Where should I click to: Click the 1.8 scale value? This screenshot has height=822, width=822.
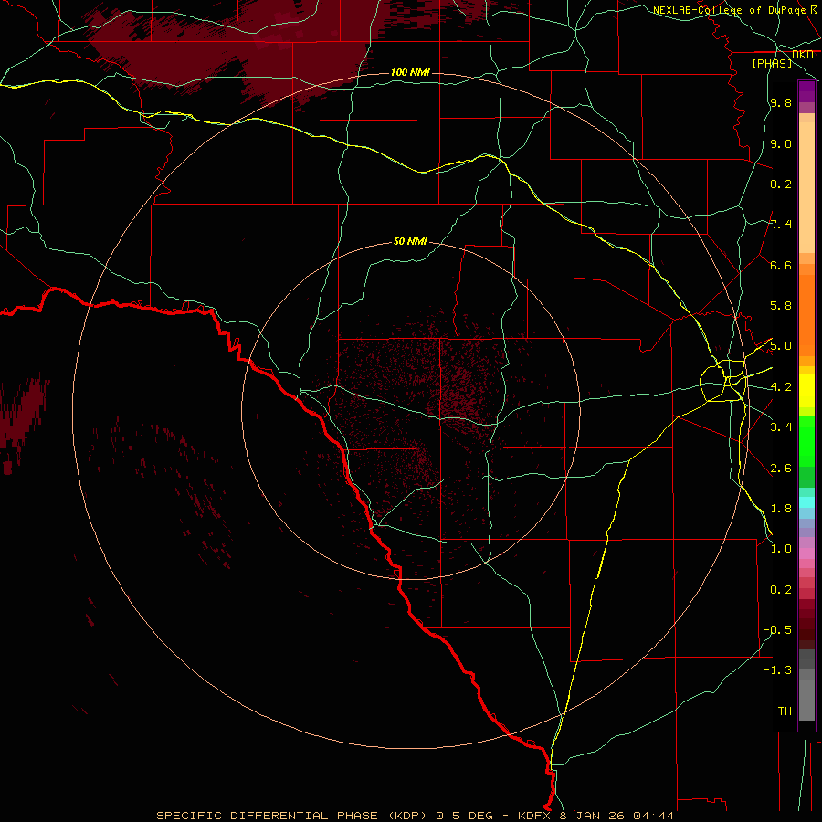[781, 509]
